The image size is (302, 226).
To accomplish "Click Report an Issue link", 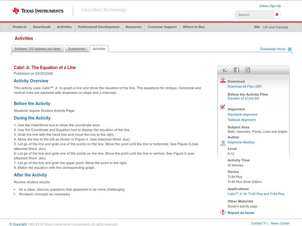I will point(241,213).
